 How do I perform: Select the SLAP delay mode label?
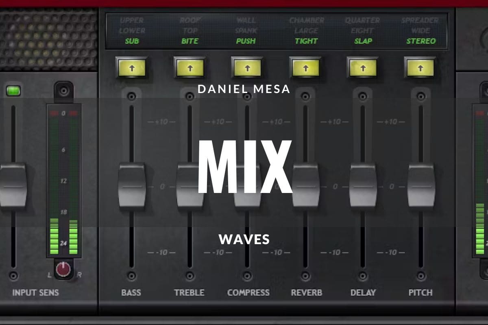363,41
